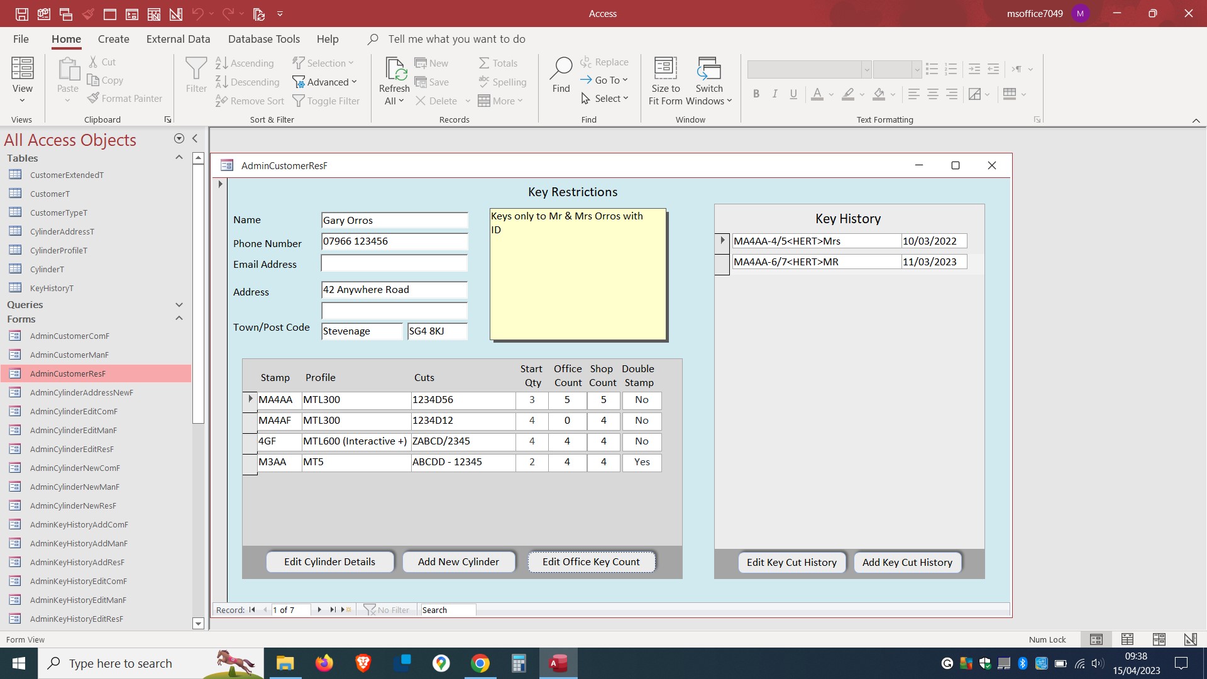Viewport: 1207px width, 679px height.
Task: Click Totals in Records group
Action: click(498, 63)
